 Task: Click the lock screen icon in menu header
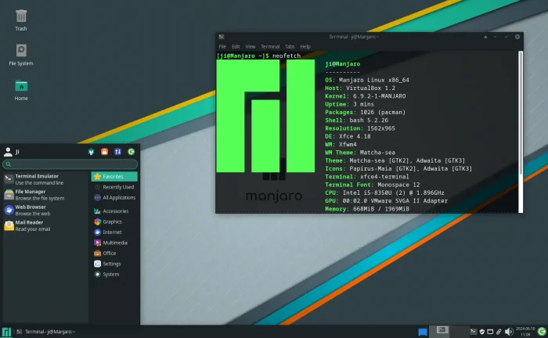105,152
